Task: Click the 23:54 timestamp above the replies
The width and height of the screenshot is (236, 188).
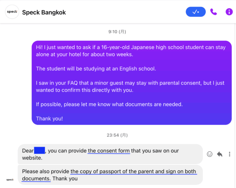Action: (117, 135)
